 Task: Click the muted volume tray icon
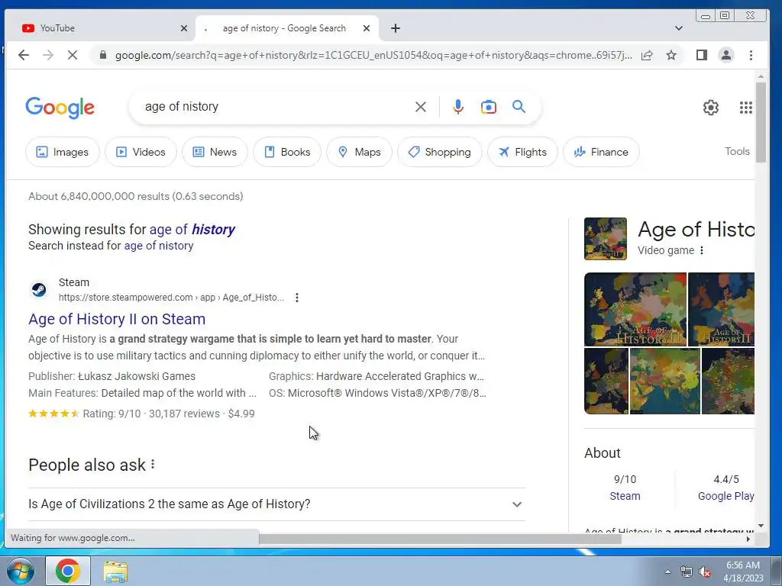705,572
